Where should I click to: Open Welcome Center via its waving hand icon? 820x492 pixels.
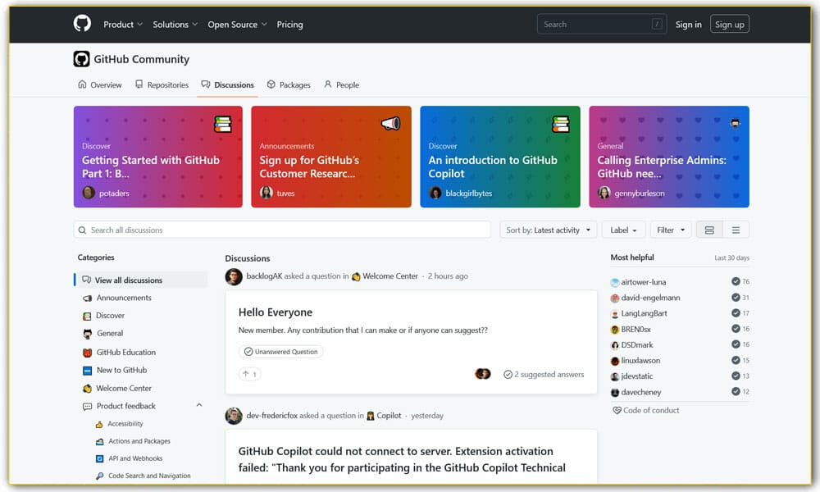point(86,388)
